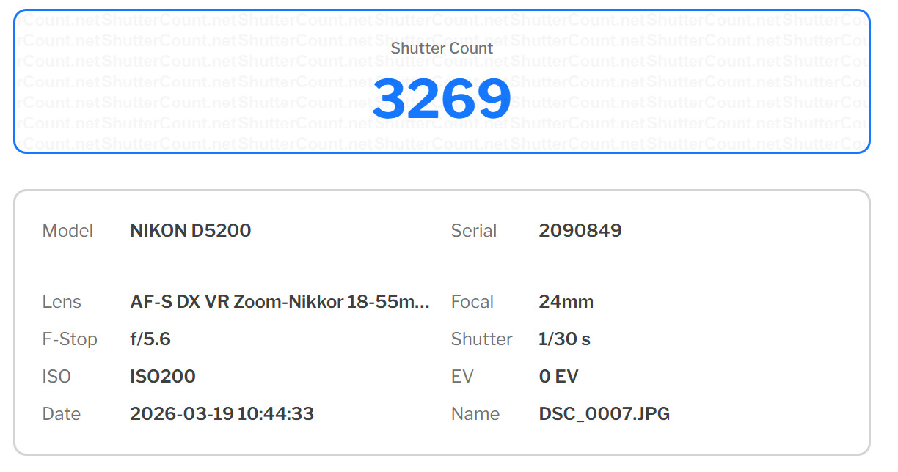Click the EV label

[x=462, y=377]
